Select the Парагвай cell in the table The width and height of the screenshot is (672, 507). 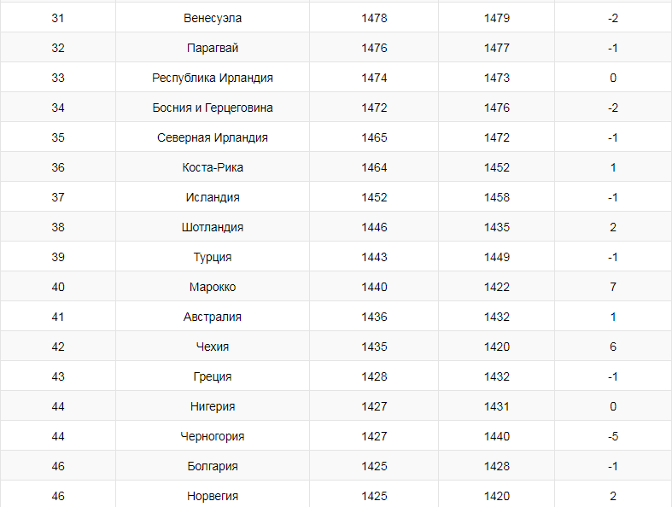213,48
